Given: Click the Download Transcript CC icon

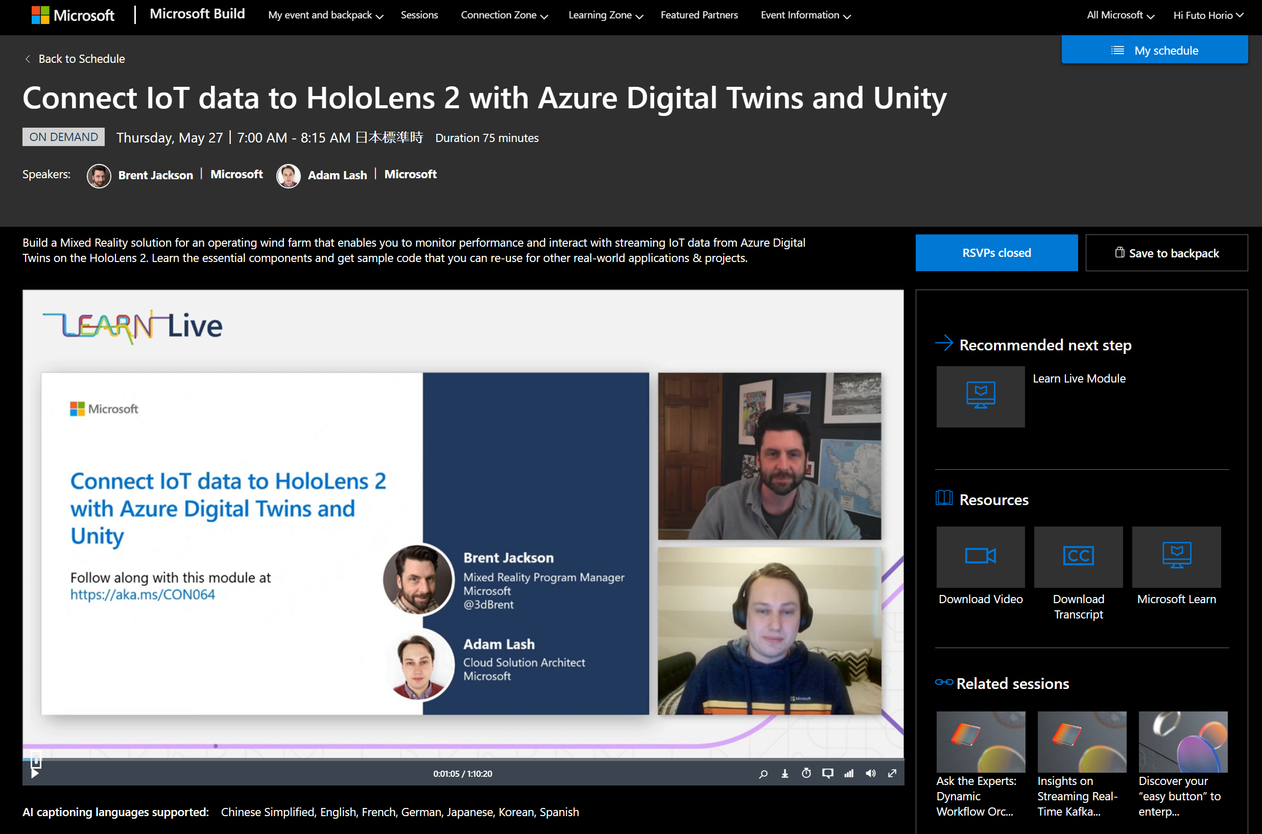Looking at the screenshot, I should 1078,557.
